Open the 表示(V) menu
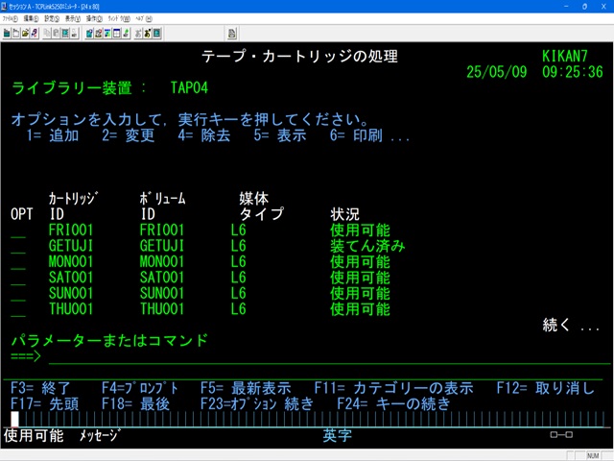The image size is (614, 461). 73,18
